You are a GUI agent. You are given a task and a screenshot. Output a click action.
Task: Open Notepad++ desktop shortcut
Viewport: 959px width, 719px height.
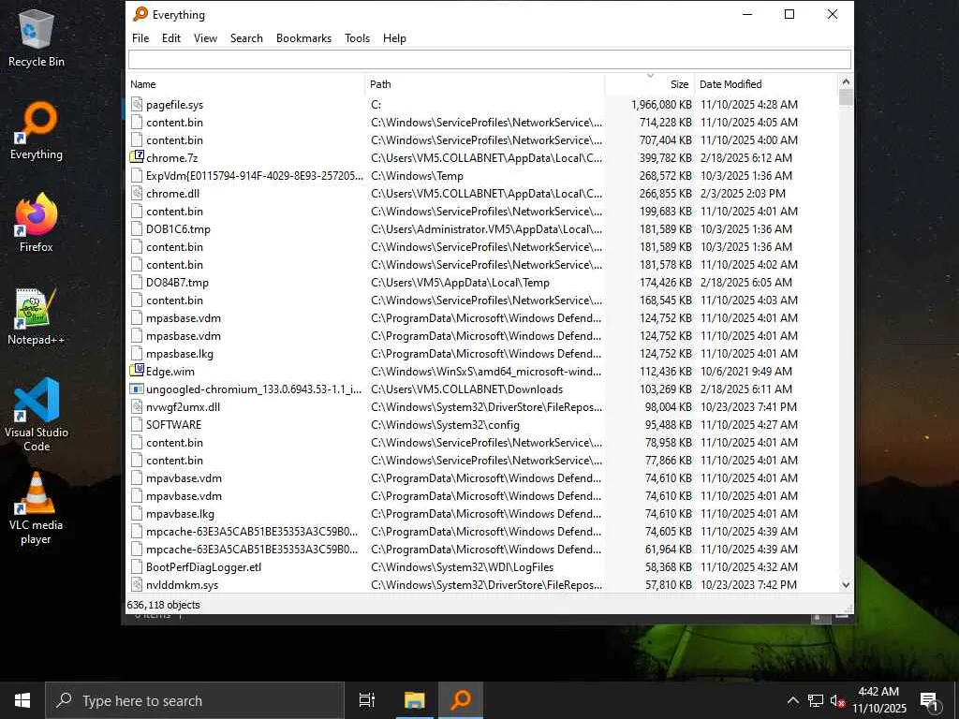point(37,316)
